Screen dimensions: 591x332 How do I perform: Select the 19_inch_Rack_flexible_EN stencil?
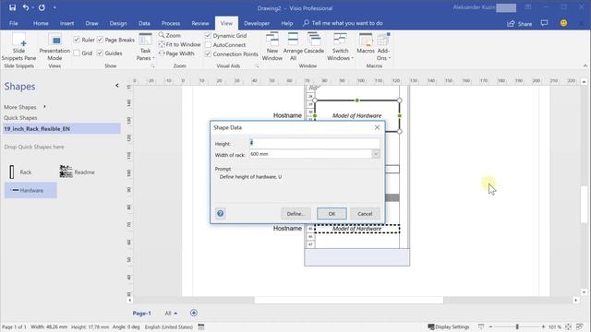(x=62, y=128)
